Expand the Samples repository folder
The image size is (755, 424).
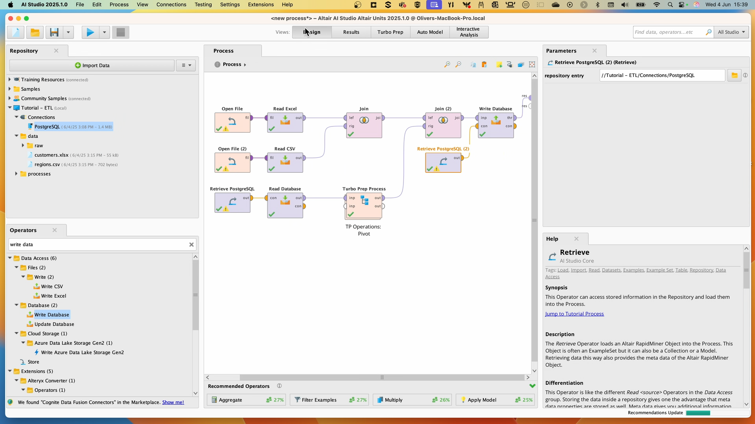pos(9,89)
